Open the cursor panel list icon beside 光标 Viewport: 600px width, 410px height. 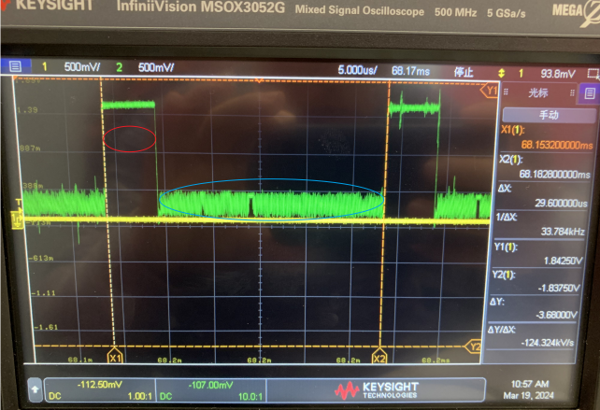[590, 93]
